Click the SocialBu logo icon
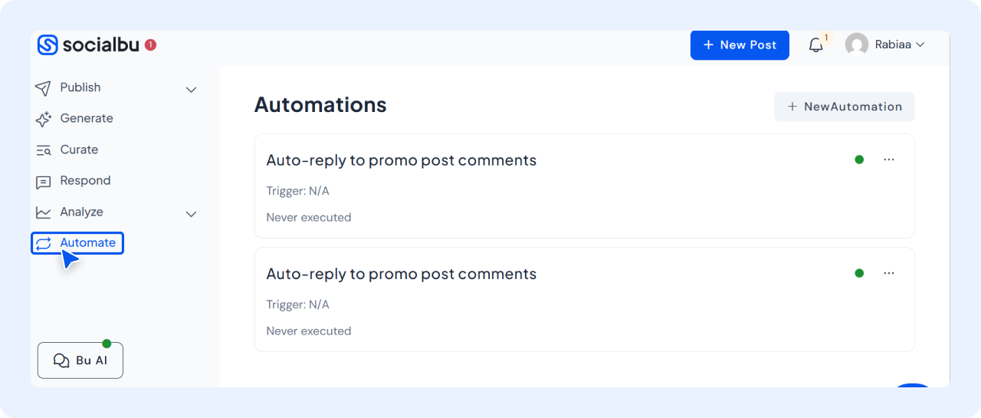Viewport: 981px width, 418px height. (x=48, y=45)
